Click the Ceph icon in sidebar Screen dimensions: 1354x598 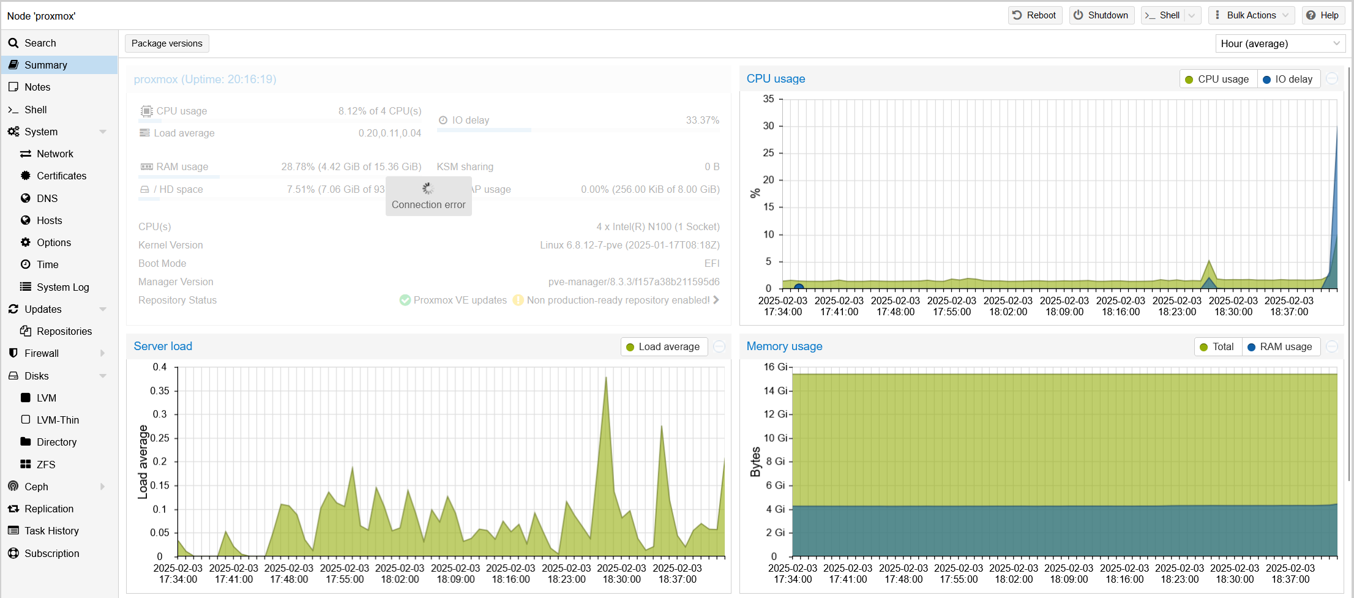[13, 486]
